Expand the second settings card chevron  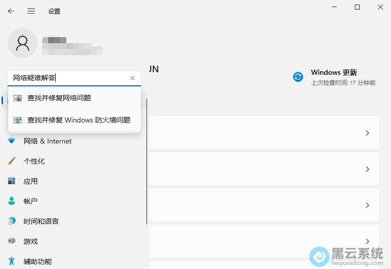(367, 169)
